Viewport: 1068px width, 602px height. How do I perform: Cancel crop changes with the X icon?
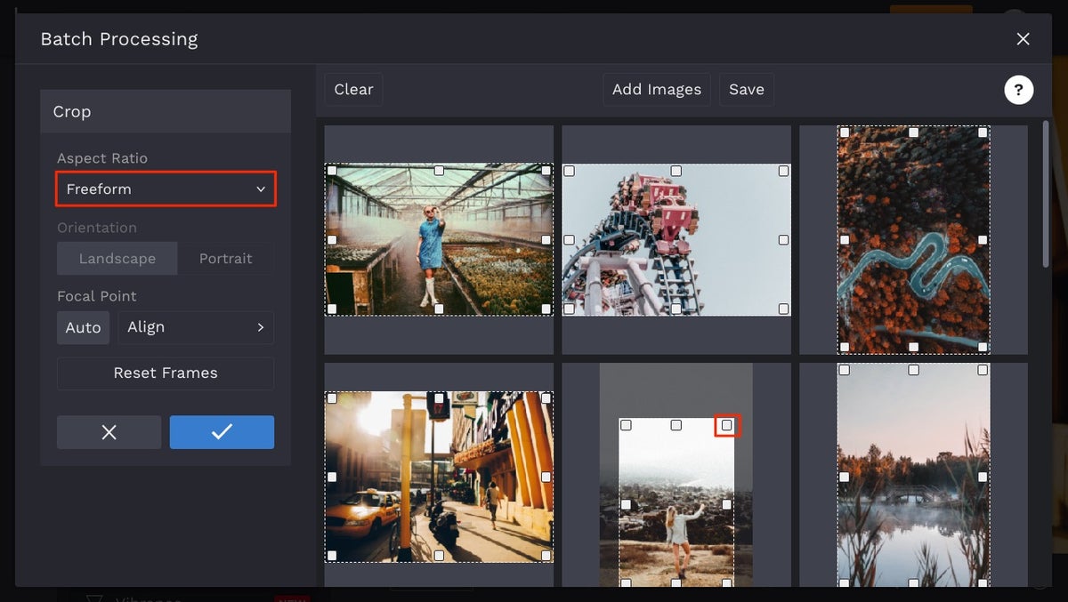click(109, 432)
